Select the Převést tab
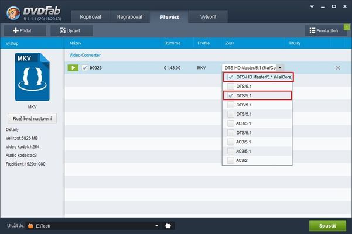 click(169, 17)
